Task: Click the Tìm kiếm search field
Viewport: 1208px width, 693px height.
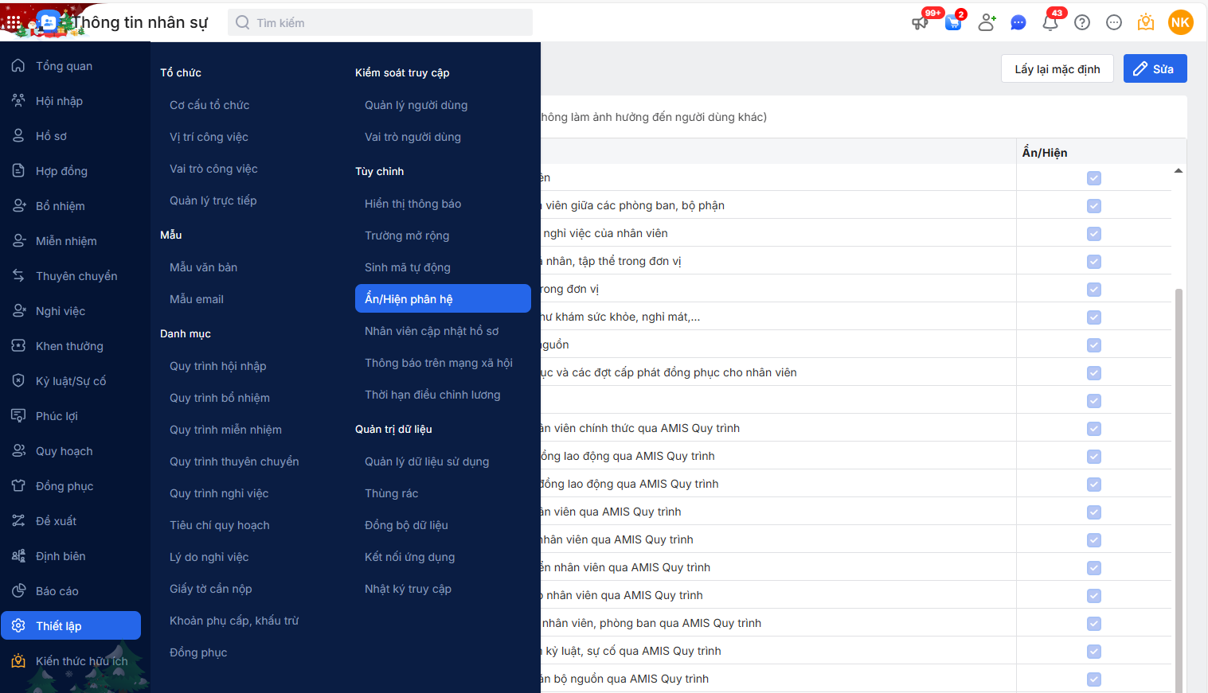Action: click(x=381, y=22)
